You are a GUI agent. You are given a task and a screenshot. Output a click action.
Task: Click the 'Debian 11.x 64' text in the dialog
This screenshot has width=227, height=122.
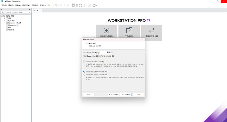tap(93, 56)
